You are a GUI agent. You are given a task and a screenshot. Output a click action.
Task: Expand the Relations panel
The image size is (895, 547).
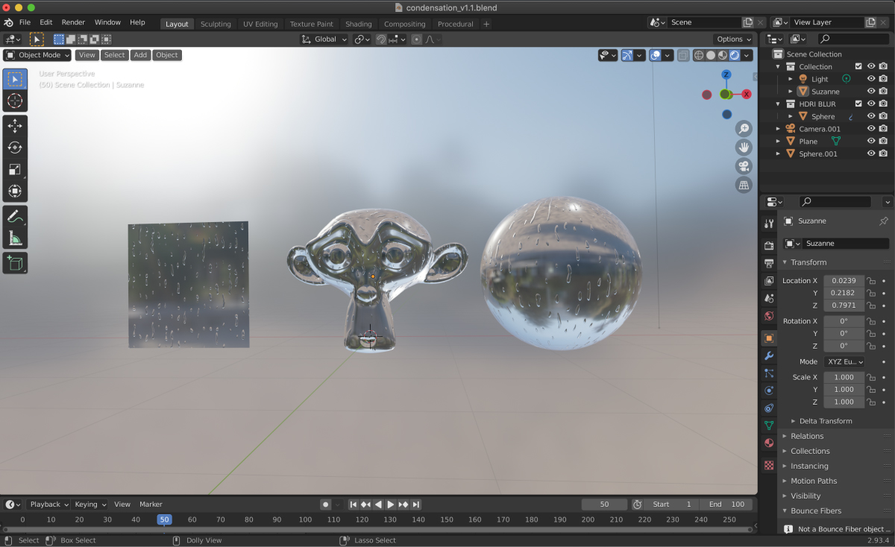[807, 436]
